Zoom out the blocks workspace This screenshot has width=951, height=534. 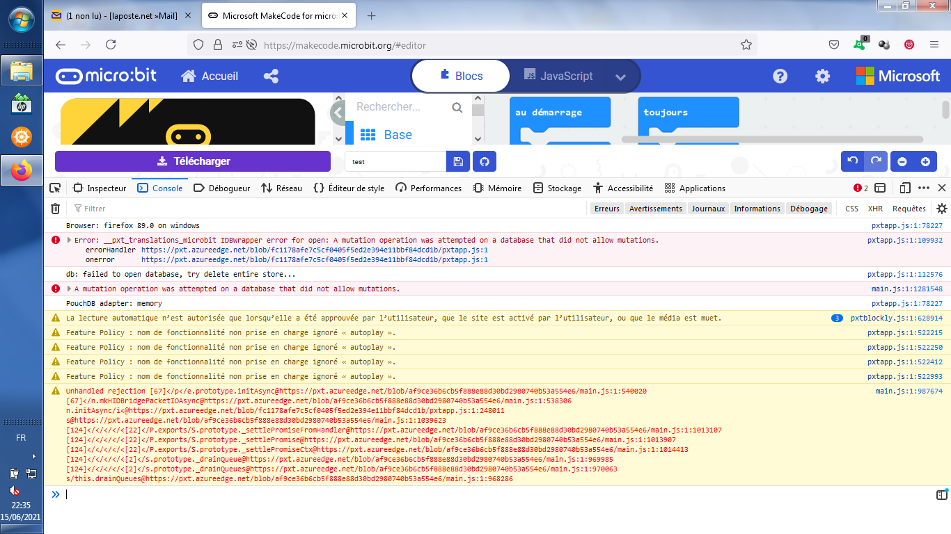click(x=902, y=161)
